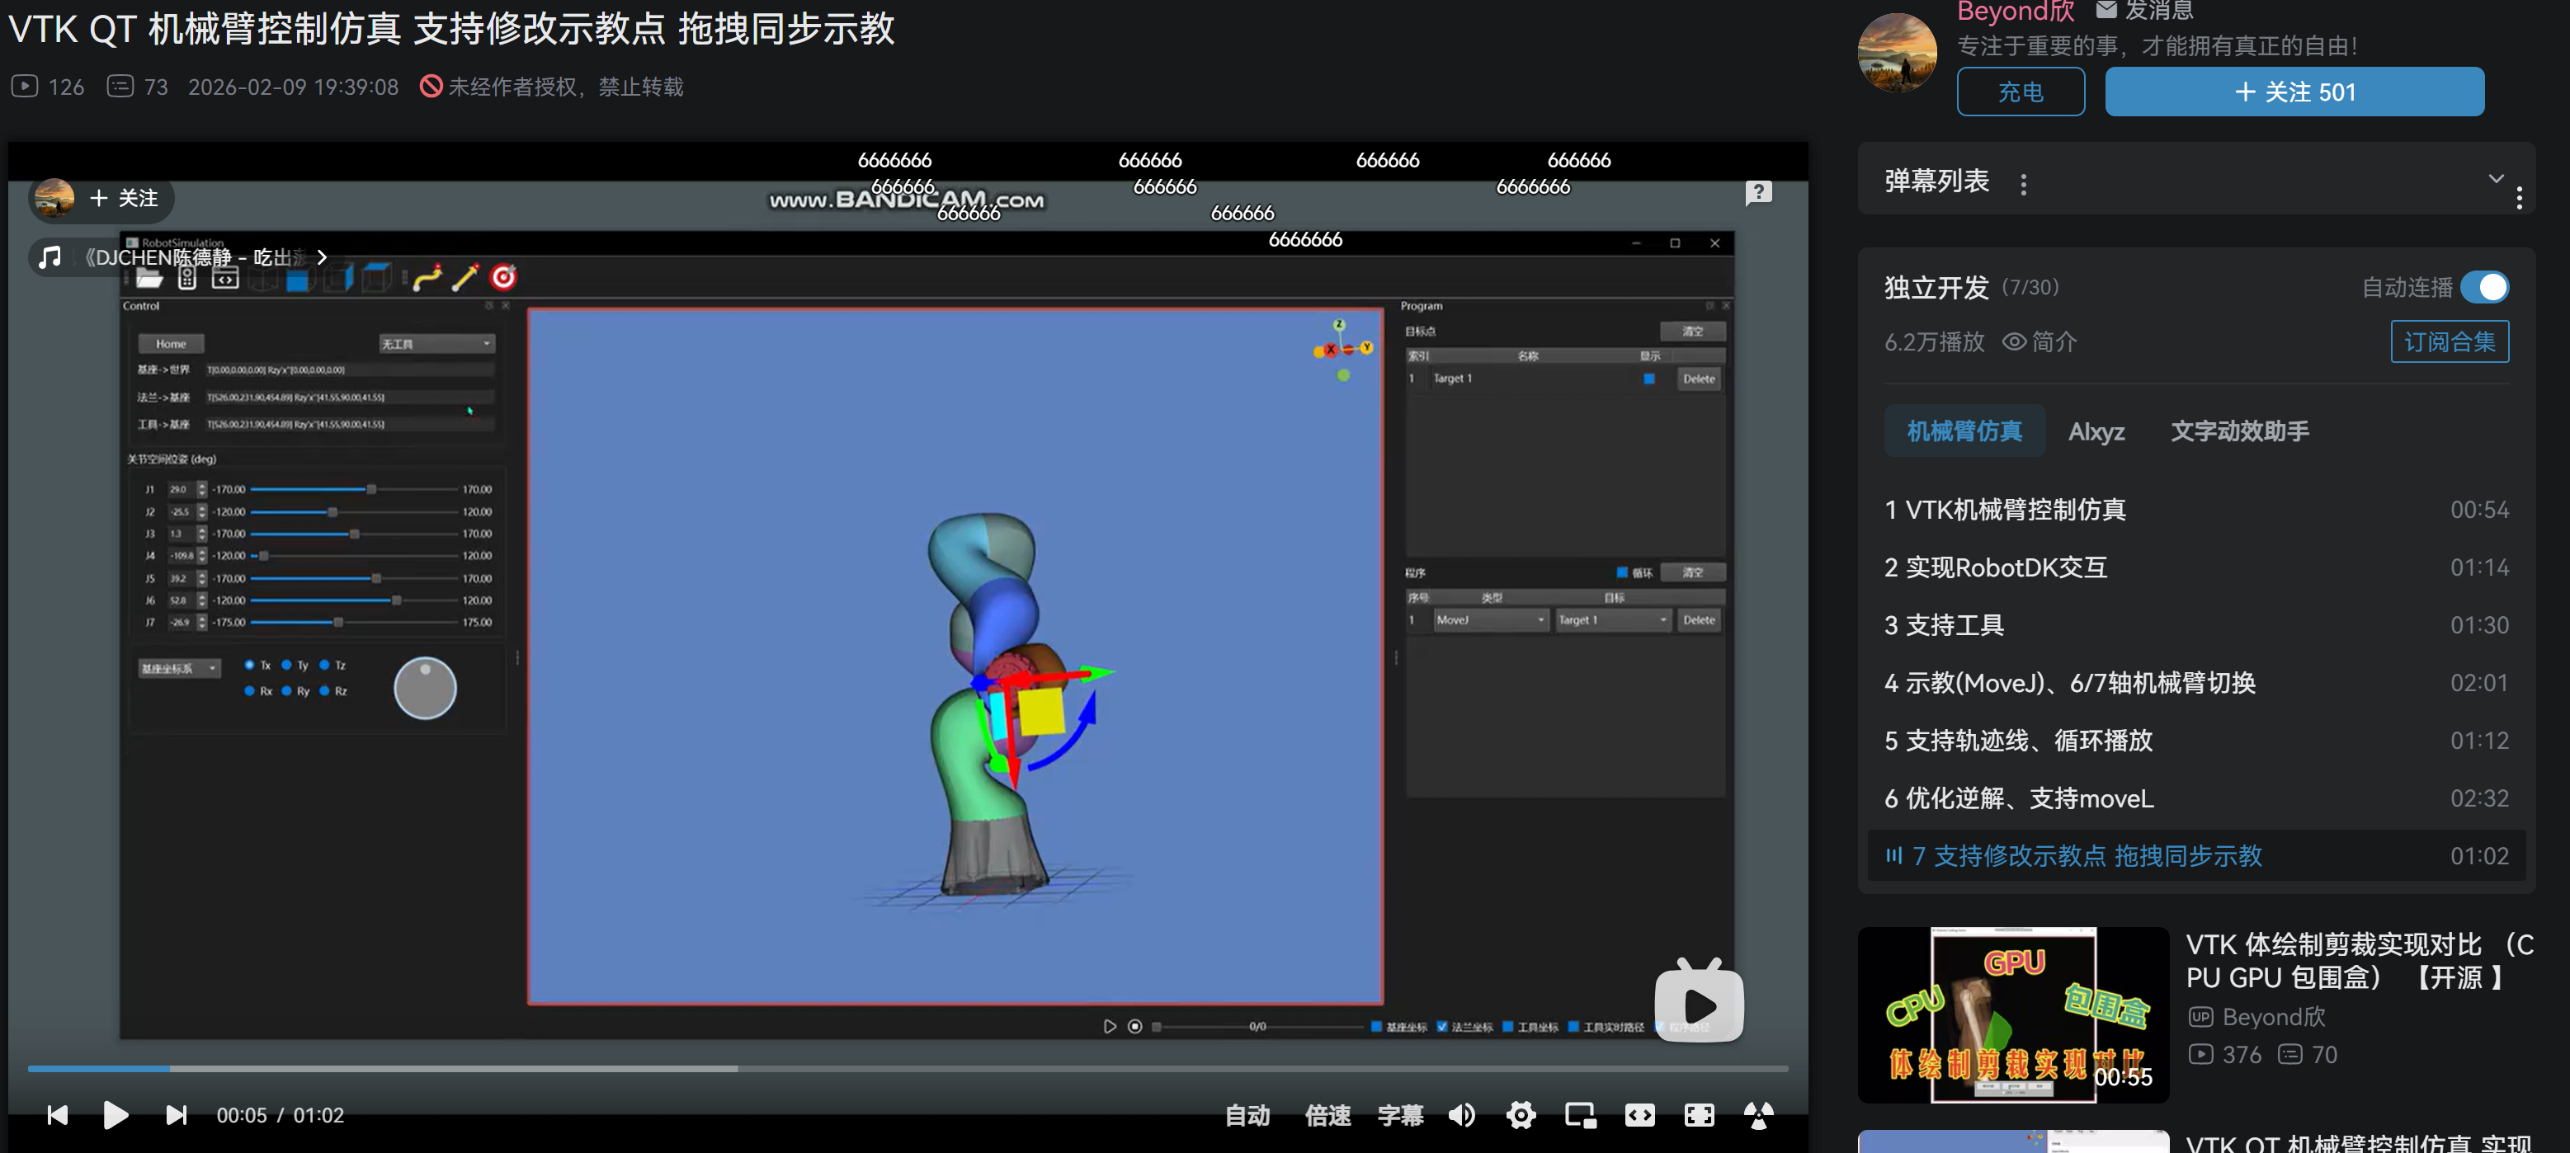
Task: Click the video progress bar
Action: click(898, 1068)
